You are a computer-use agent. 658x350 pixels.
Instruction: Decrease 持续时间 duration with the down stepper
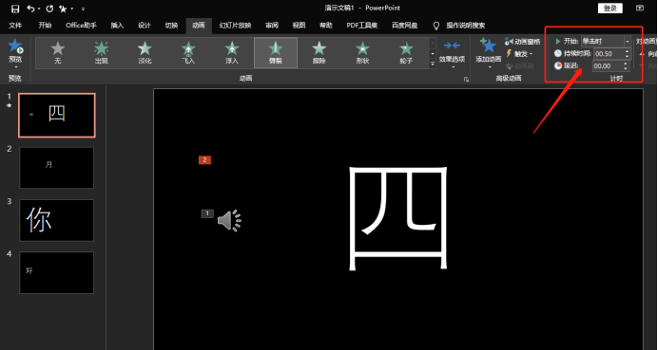coord(627,57)
